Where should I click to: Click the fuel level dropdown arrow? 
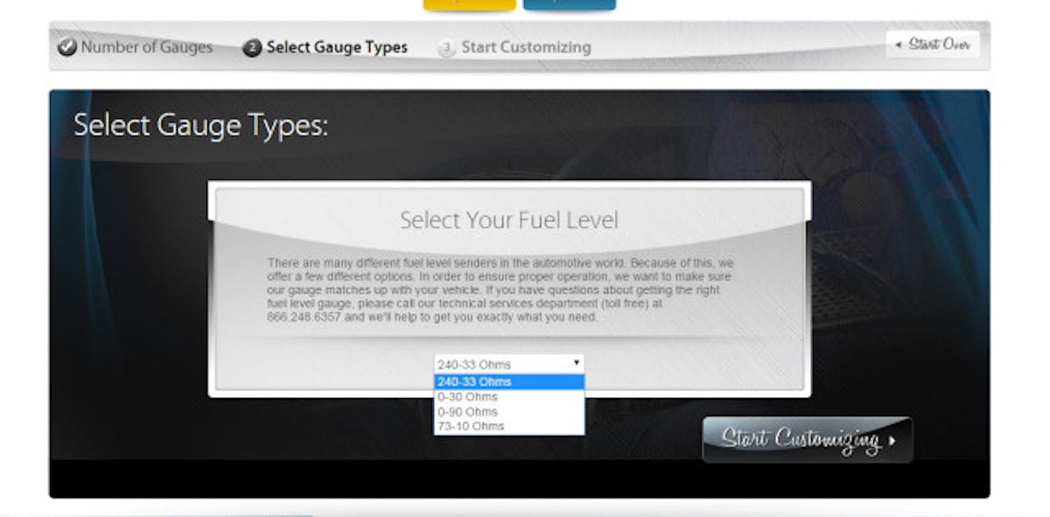click(577, 362)
